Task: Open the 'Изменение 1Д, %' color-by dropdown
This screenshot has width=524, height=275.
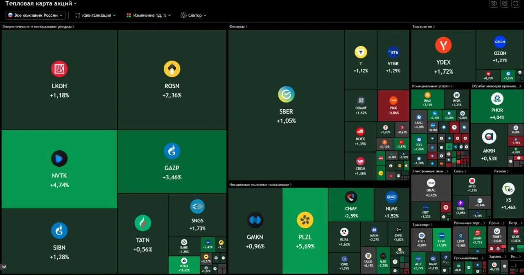Action: [149, 15]
